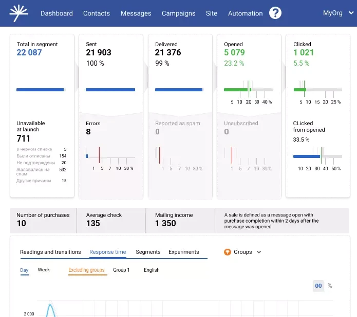
Task: Click the Total in segment value 22 087
Action: pos(29,52)
